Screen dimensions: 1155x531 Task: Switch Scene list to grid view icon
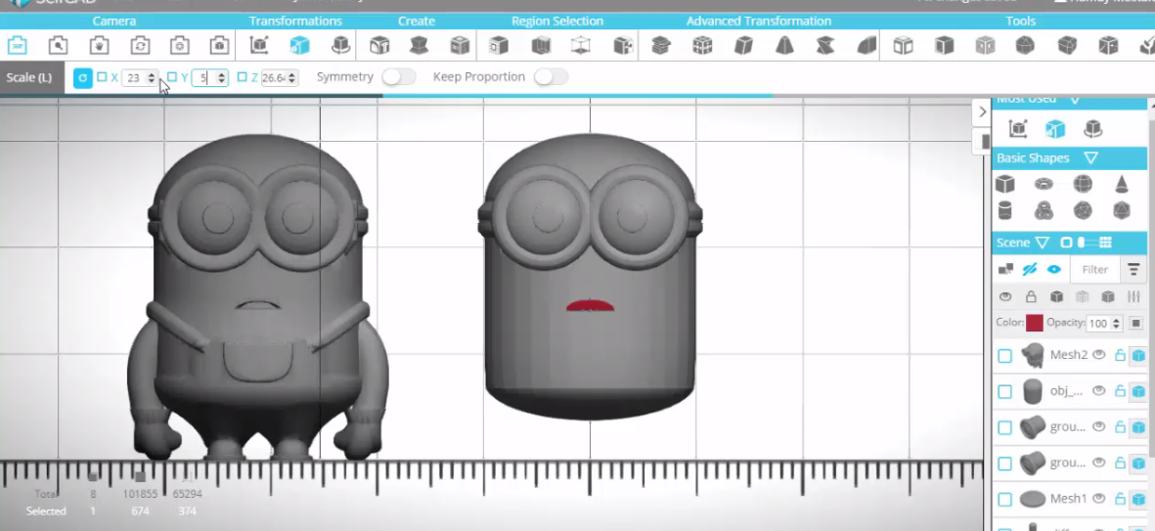click(1105, 243)
